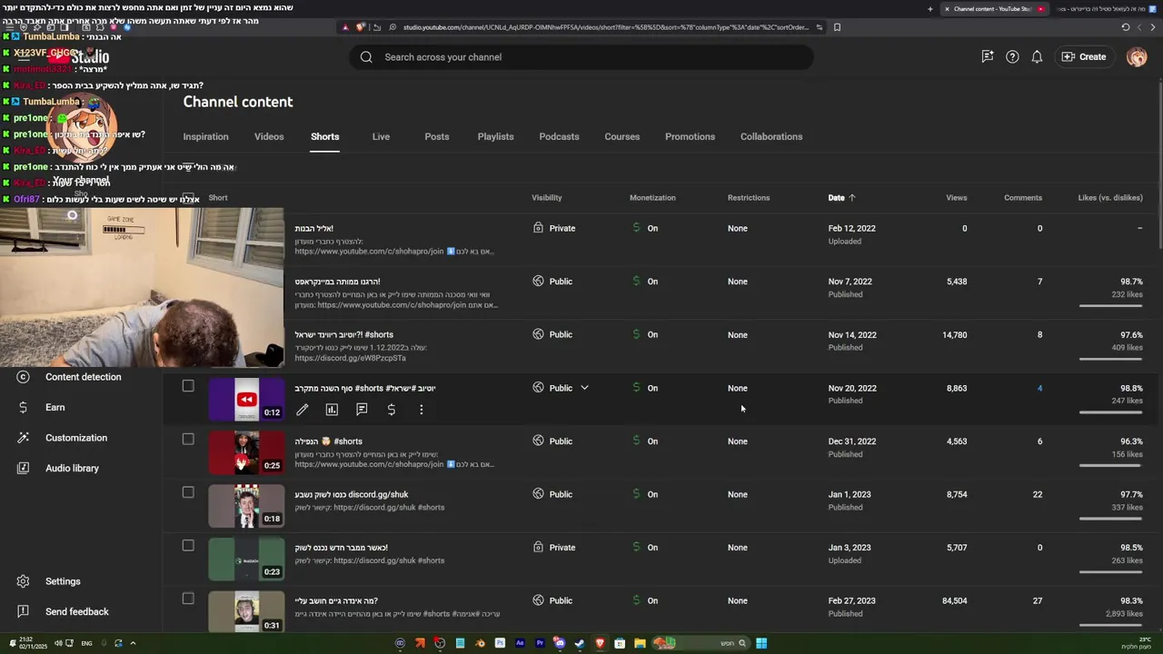Select checkbox for the Jan 3, 2023 short

click(x=188, y=545)
